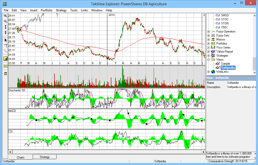258x165 pixels.
Task: Click the expand vertical scale arrows icon
Action: click(x=6, y=27)
